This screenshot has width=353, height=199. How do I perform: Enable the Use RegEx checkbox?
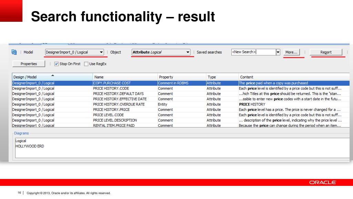(86, 64)
